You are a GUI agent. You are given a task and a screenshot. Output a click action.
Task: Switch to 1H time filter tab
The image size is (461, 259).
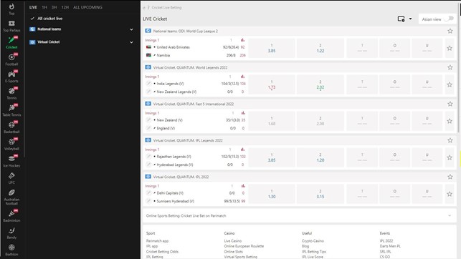click(x=44, y=7)
